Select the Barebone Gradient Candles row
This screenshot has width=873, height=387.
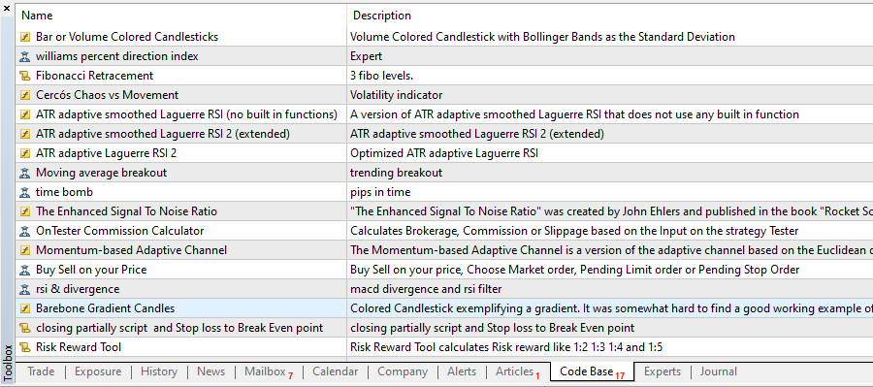click(444, 308)
